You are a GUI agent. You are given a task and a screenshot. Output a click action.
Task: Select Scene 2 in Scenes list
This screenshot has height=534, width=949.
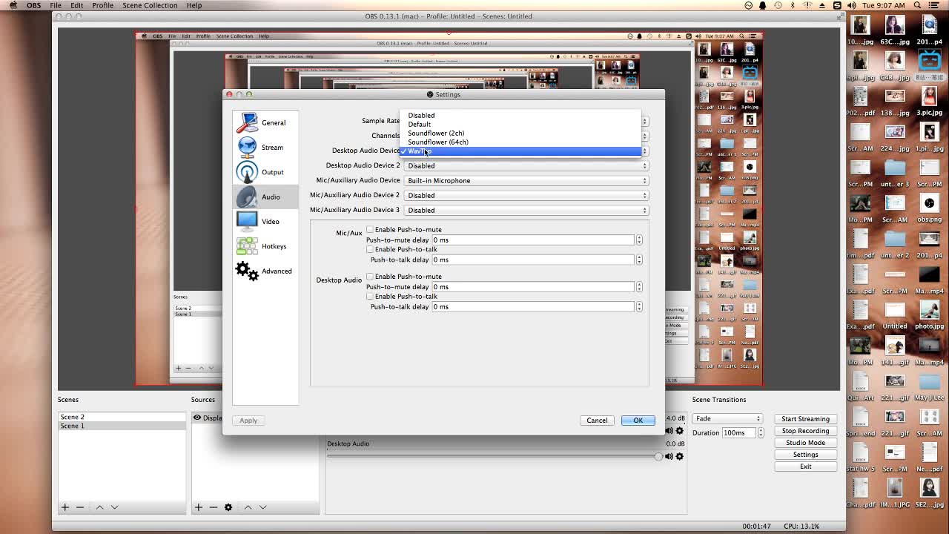(122, 417)
